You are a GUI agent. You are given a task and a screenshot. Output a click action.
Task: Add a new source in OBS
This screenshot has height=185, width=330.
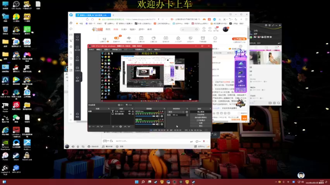pyautogui.click(x=113, y=127)
